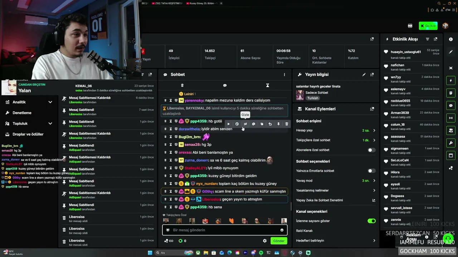Click the trash icon in message toolbar
Screen dimensions: 458x257
(287, 124)
